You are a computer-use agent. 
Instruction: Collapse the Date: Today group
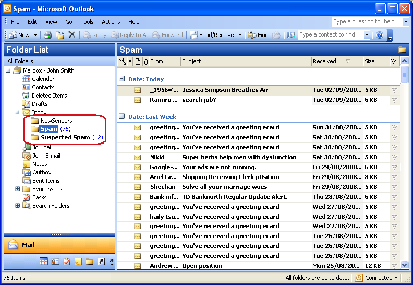click(x=122, y=79)
